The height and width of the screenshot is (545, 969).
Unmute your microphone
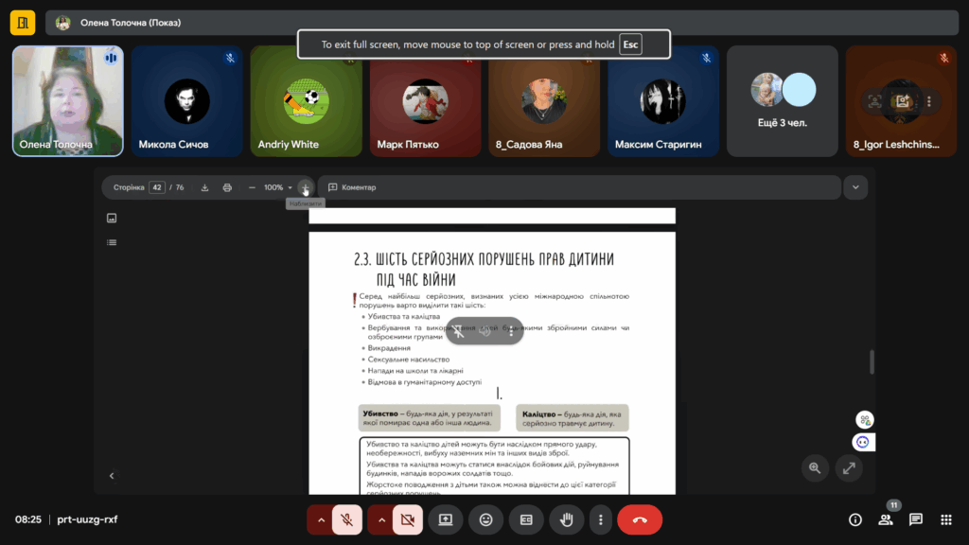tap(347, 519)
